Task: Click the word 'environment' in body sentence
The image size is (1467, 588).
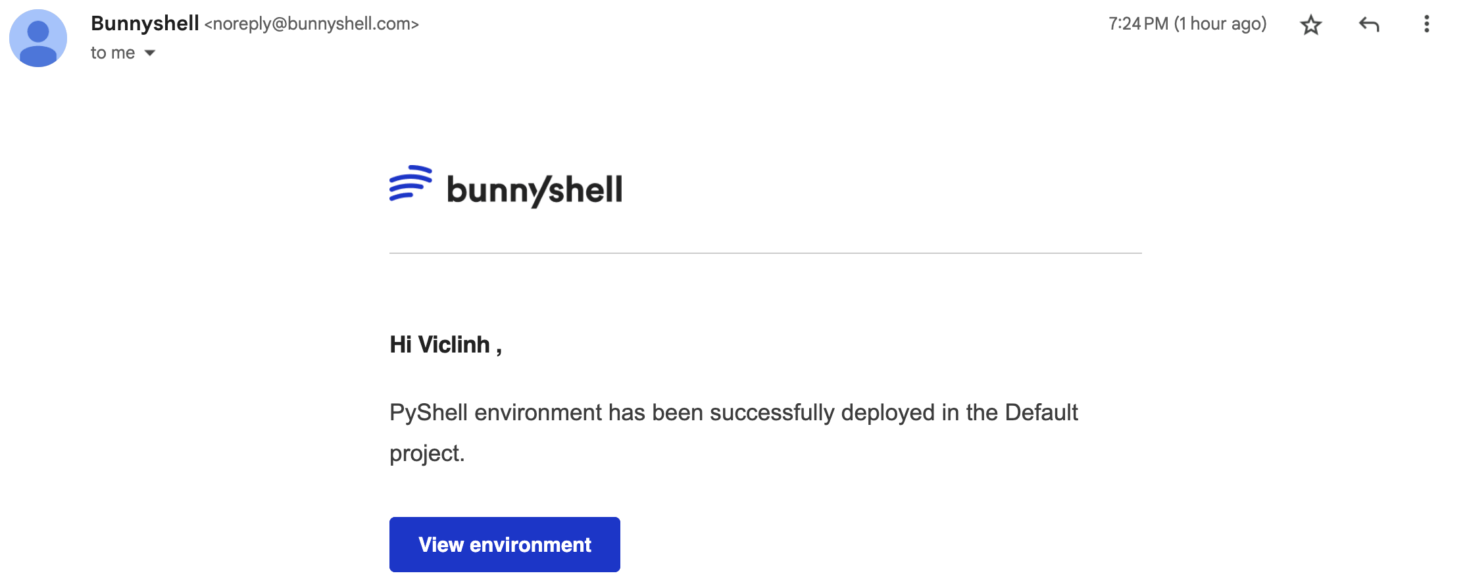Action: tap(538, 413)
